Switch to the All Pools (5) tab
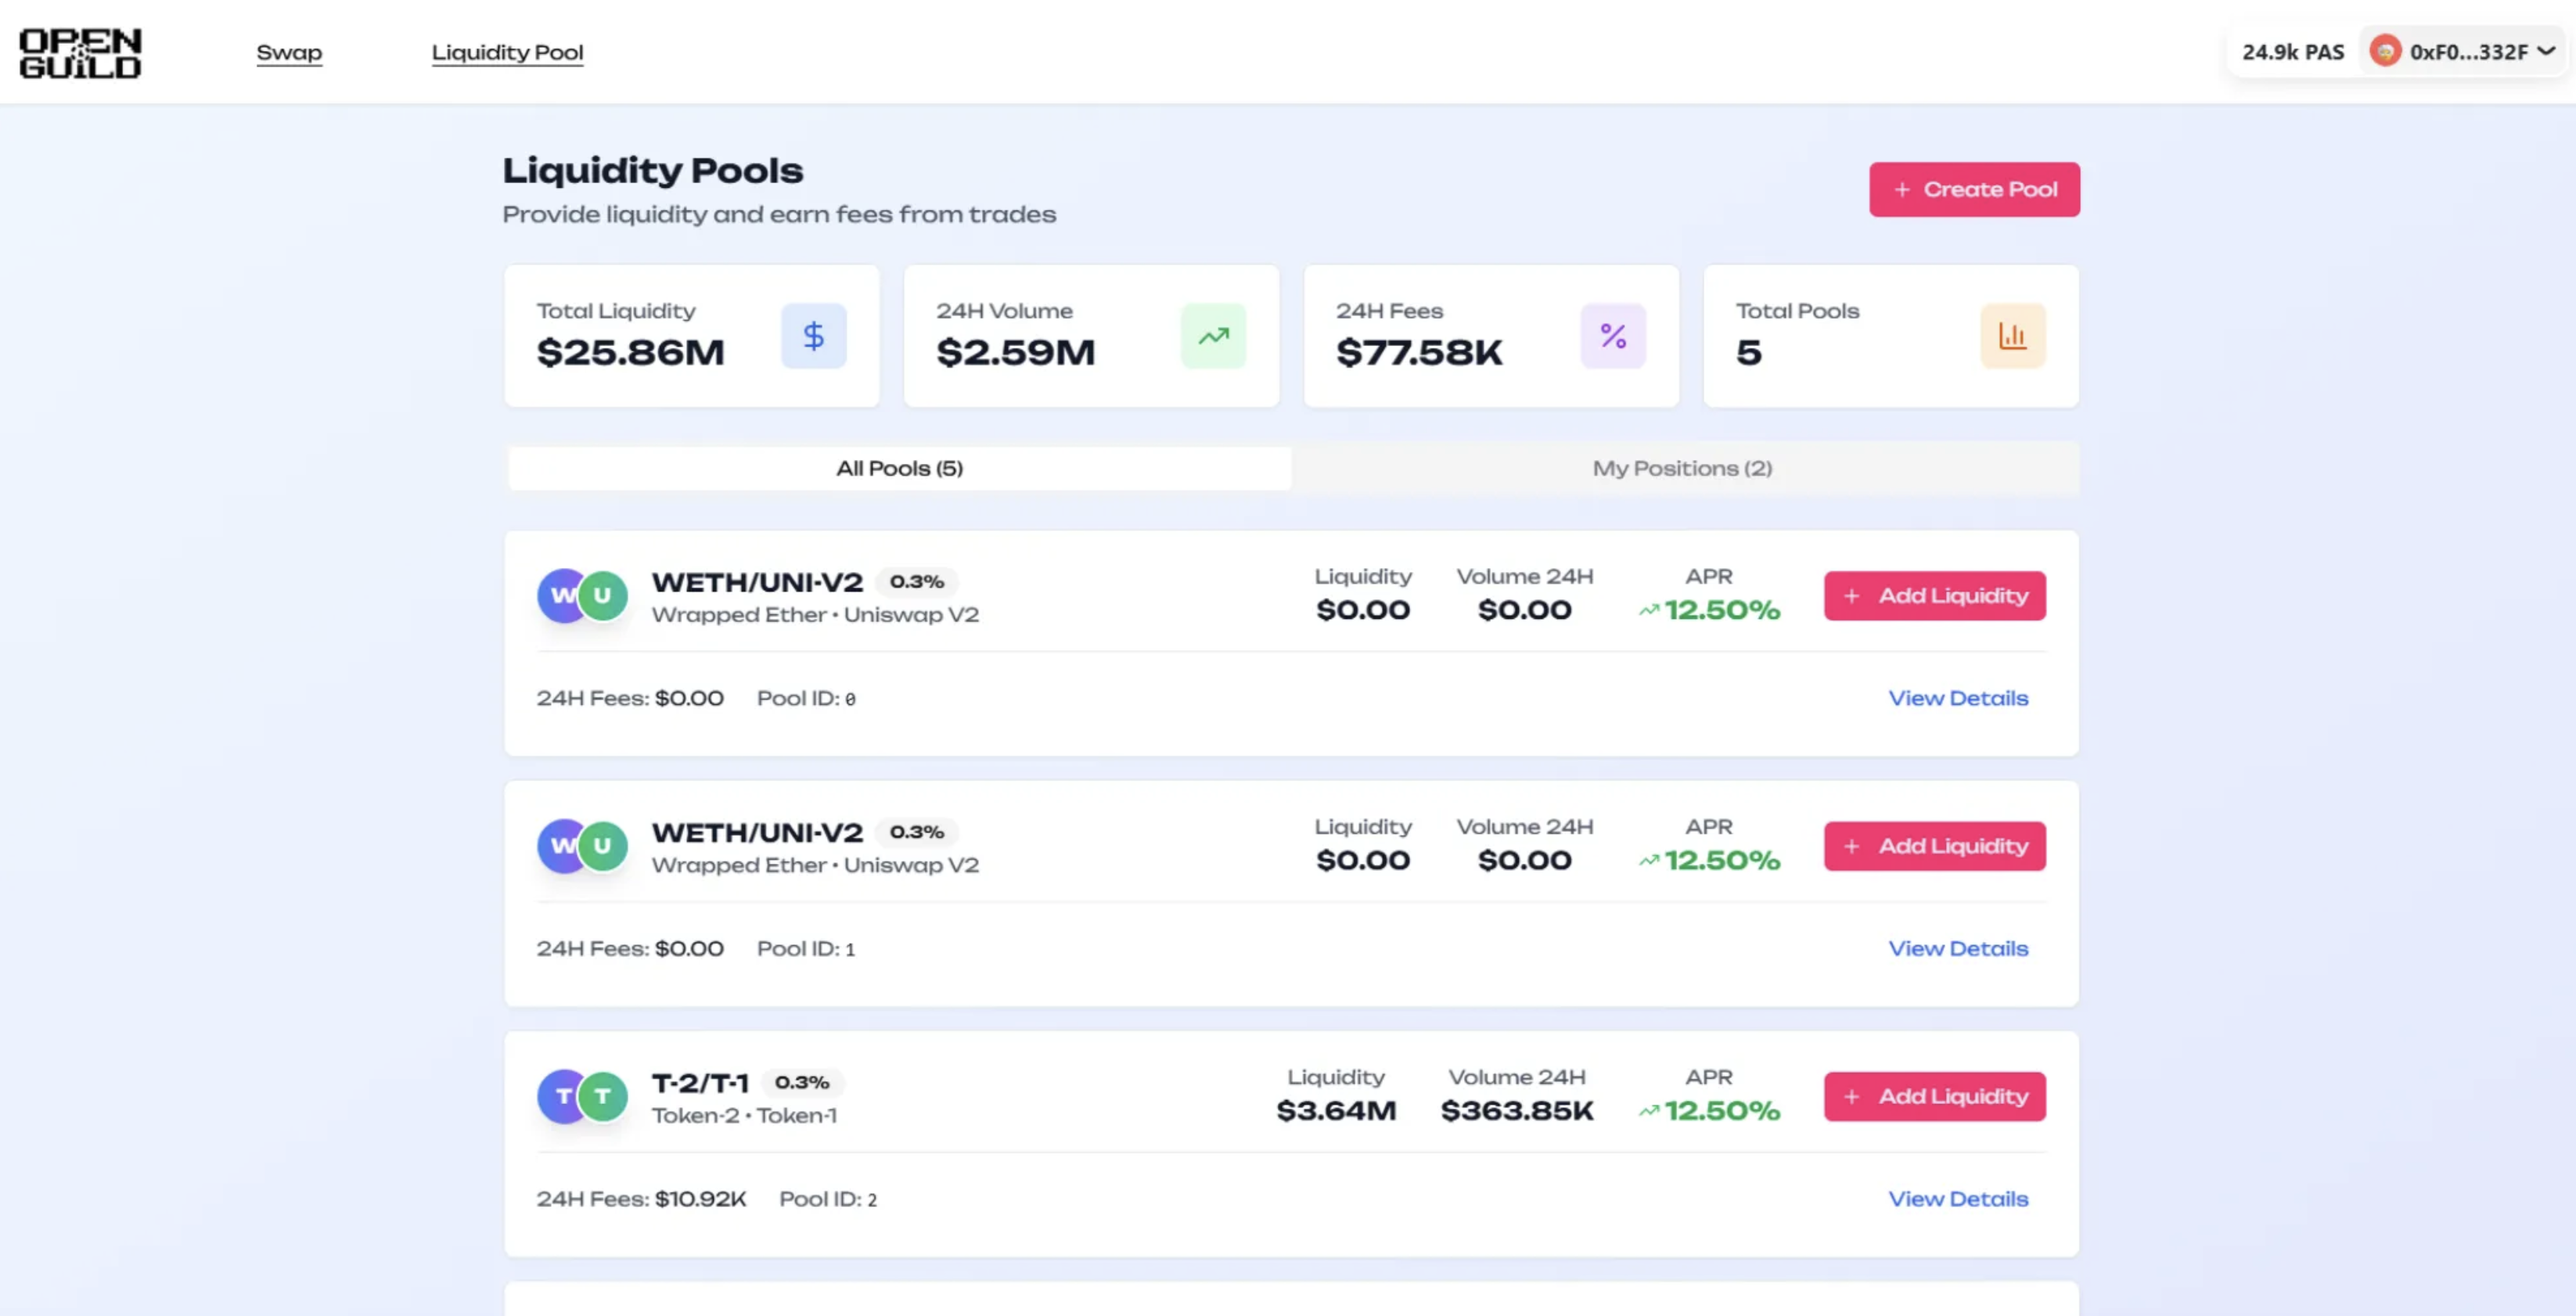This screenshot has height=1316, width=2576. [899, 468]
